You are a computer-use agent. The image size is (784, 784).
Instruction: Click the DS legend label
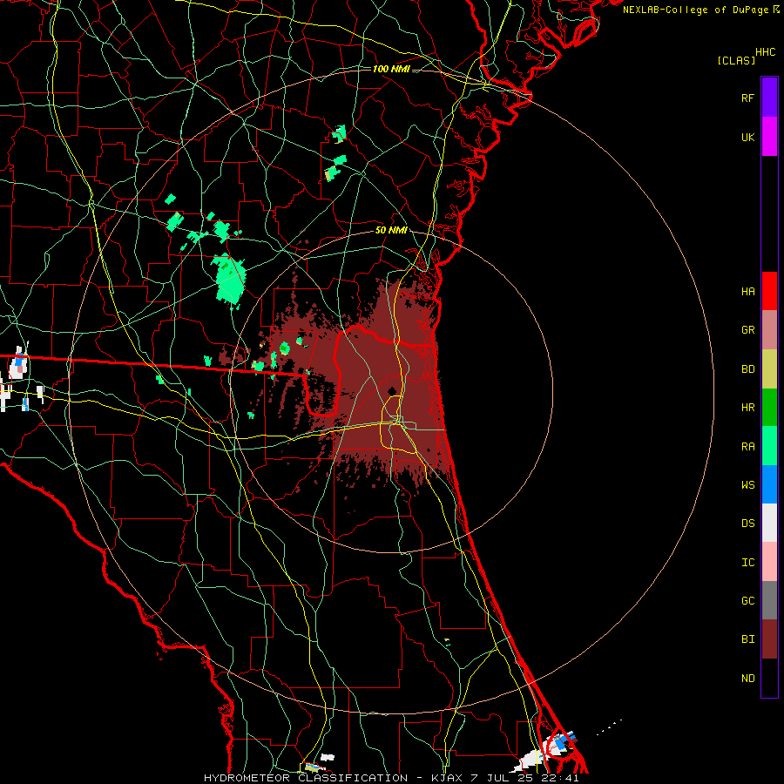click(747, 524)
